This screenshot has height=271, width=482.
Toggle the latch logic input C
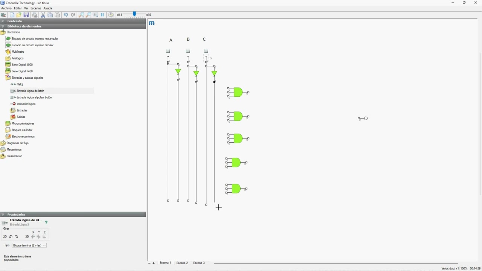coord(206,51)
